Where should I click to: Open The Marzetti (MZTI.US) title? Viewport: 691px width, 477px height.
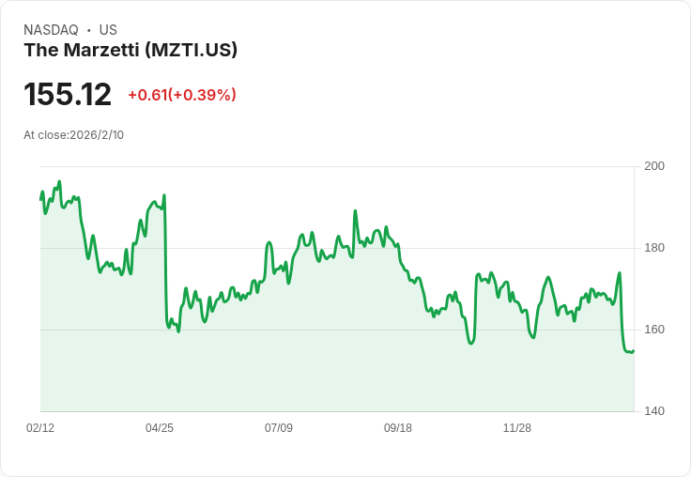[x=131, y=51]
